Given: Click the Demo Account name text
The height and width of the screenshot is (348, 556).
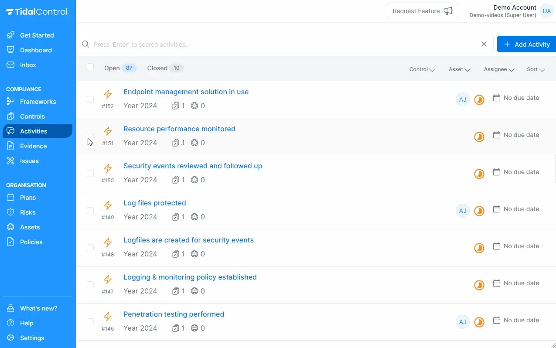Looking at the screenshot, I should click(x=515, y=7).
